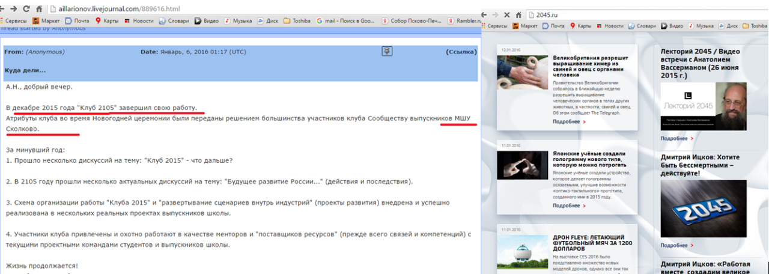
Task: Go forward in the 2045.ru browser window
Action: [x=495, y=14]
